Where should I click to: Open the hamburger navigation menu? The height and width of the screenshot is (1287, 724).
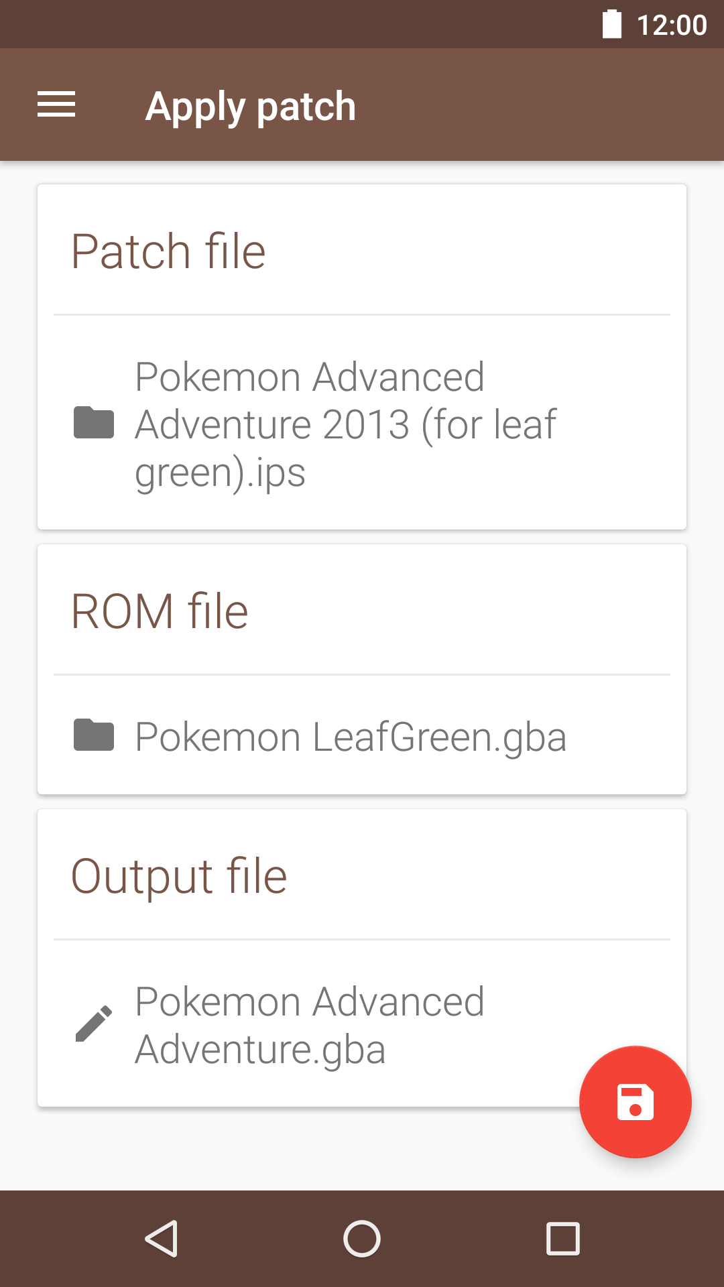click(x=56, y=105)
